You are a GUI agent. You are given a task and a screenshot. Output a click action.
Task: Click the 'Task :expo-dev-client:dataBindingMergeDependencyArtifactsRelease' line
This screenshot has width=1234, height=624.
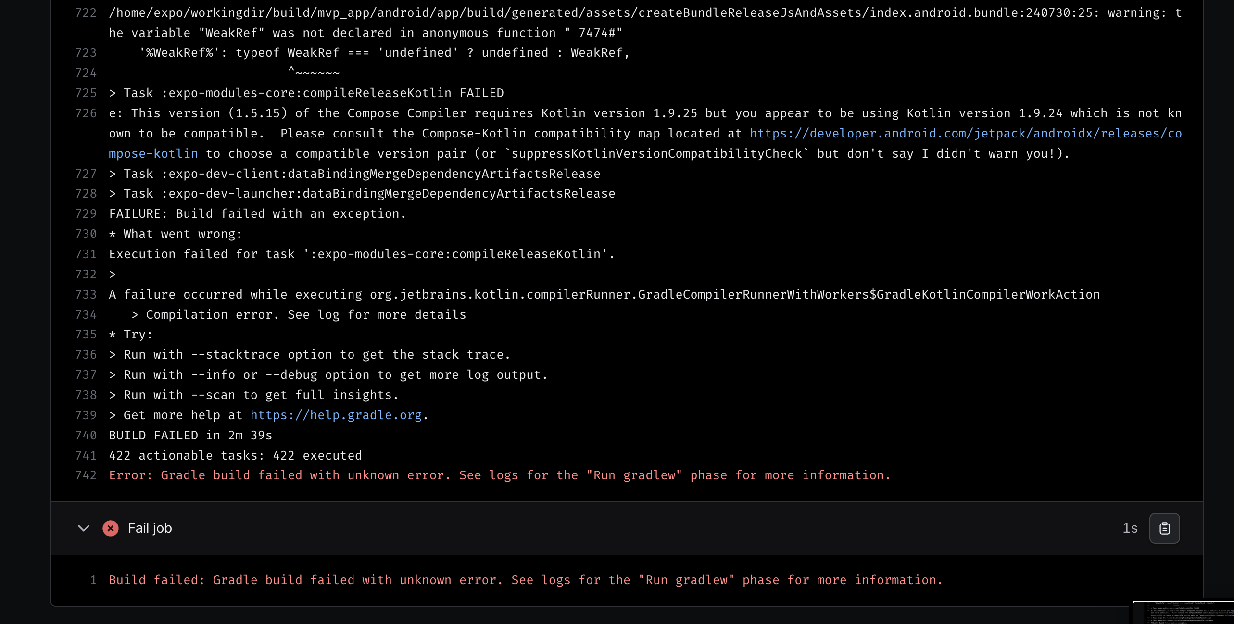(x=354, y=174)
